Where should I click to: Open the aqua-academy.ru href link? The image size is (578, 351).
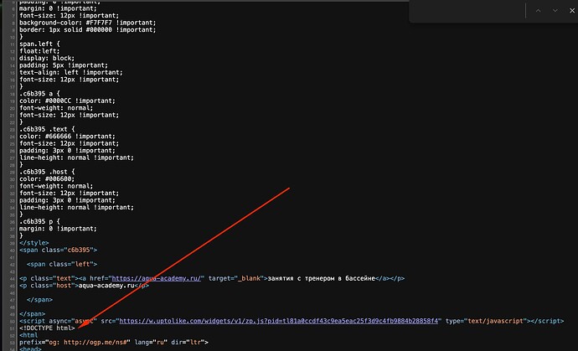(157, 278)
